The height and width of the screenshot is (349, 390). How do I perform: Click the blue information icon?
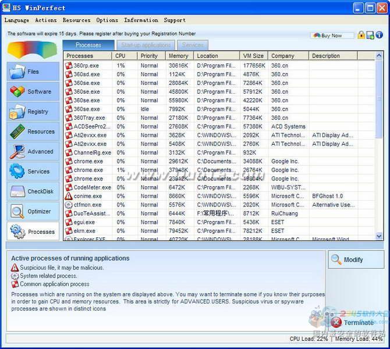379,35
